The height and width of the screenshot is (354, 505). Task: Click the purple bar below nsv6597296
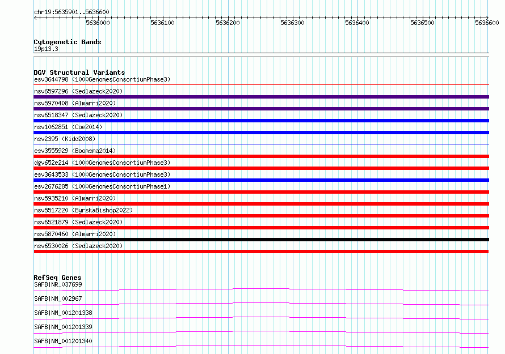pos(261,97)
